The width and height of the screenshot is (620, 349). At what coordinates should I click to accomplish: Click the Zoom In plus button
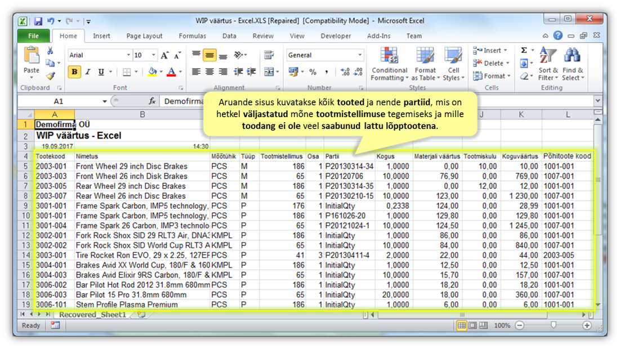click(587, 325)
